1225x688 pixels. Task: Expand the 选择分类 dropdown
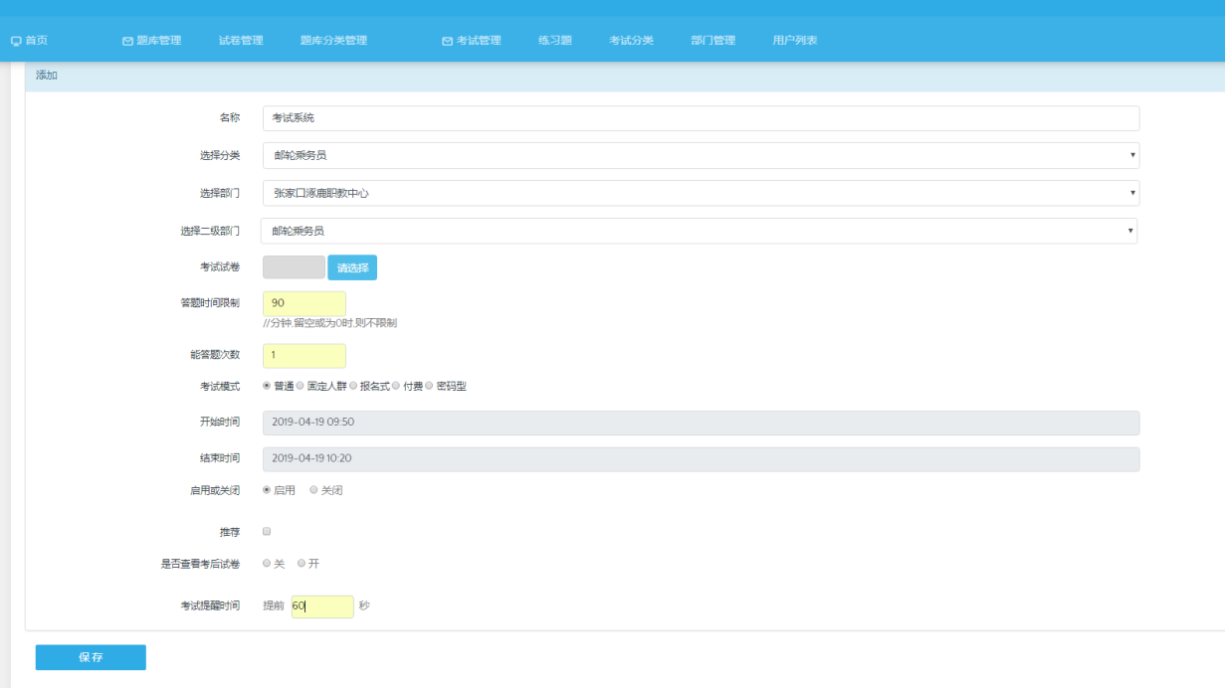(x=701, y=156)
